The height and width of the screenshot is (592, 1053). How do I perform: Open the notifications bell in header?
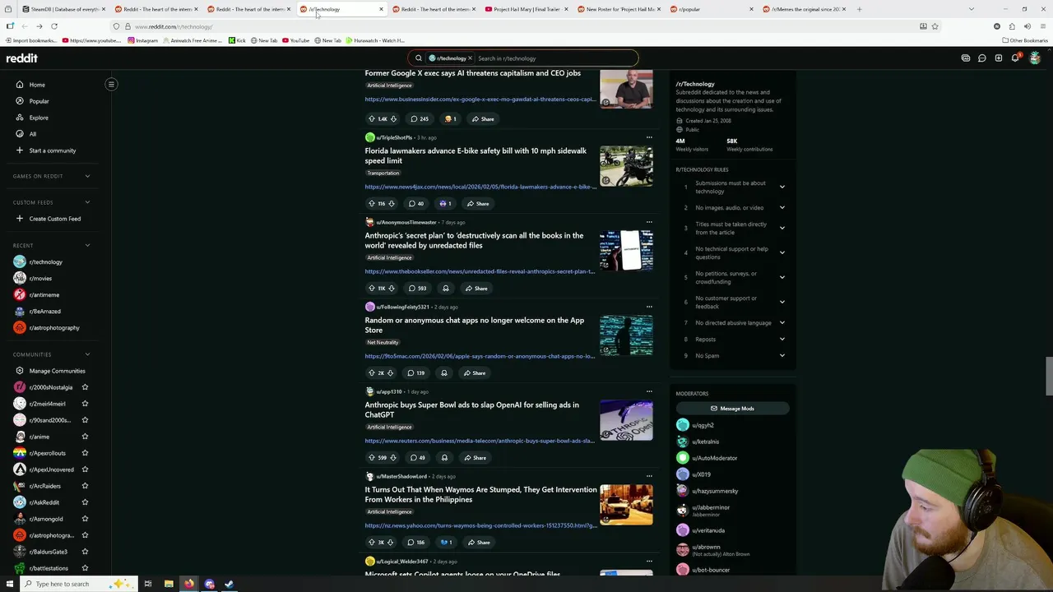1015,58
